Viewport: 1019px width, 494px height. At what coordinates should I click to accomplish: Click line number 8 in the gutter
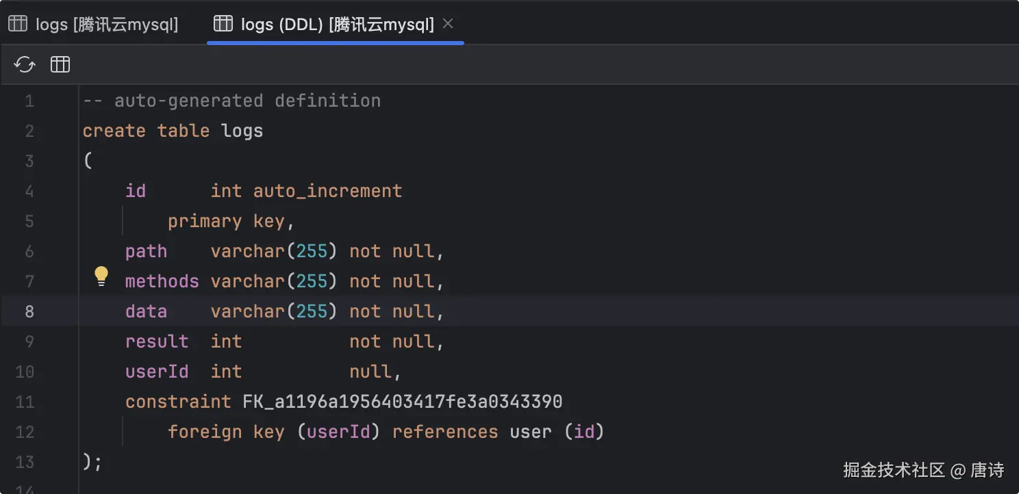click(29, 311)
